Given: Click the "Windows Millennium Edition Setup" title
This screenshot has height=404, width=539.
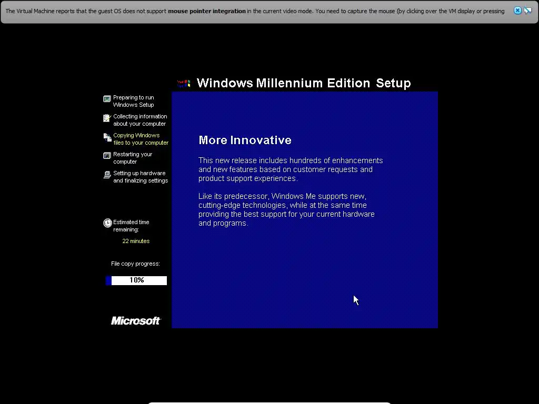Looking at the screenshot, I should (x=304, y=83).
